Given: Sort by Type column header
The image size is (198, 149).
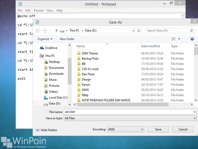Looking at the screenshot, I should pos(174,46).
